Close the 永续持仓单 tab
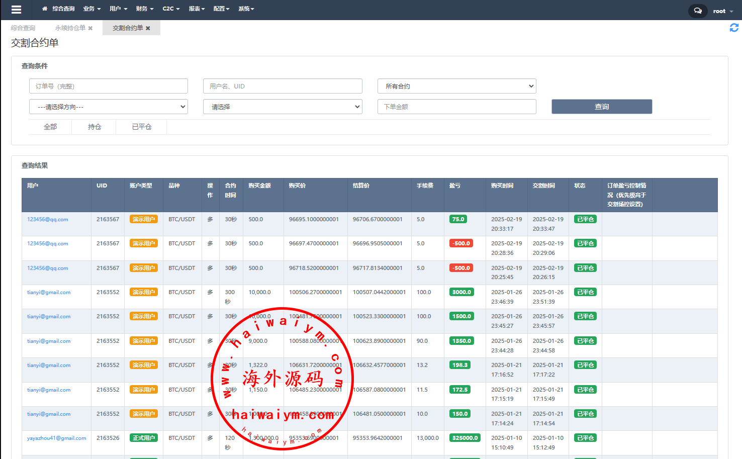 point(90,28)
